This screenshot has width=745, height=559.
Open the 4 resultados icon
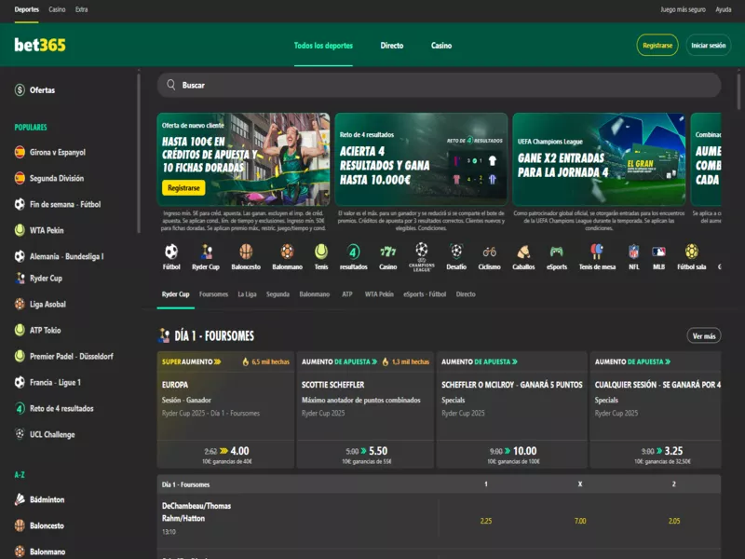[354, 252]
